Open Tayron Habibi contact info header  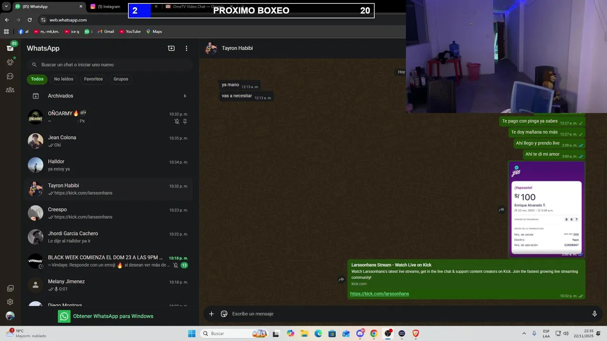[x=237, y=48]
